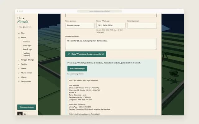
Task: Select Rumah Joglo in the sidebar submenu
Action: (x=27, y=49)
